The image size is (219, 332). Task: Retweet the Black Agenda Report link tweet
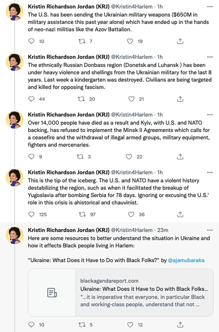click(x=81, y=324)
